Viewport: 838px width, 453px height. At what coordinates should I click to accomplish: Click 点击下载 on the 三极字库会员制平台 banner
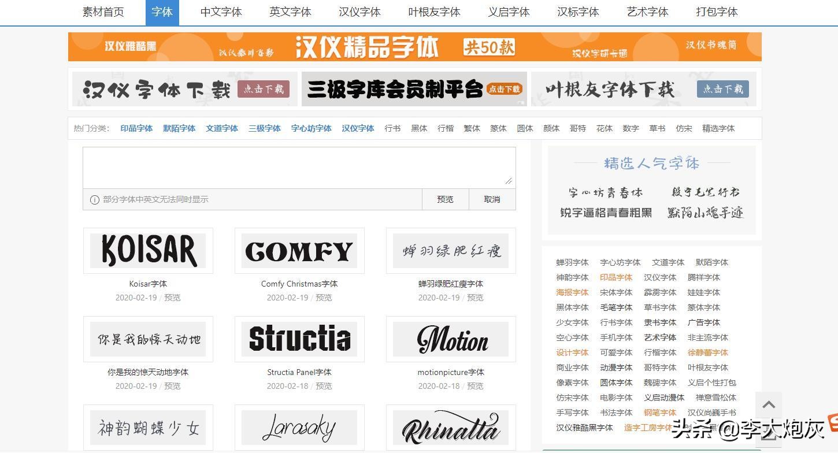point(505,90)
